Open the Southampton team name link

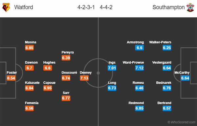(168, 7)
